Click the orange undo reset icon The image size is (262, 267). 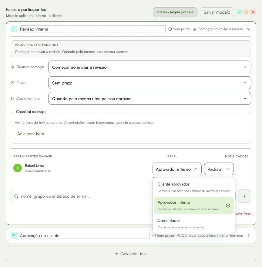pos(246,12)
